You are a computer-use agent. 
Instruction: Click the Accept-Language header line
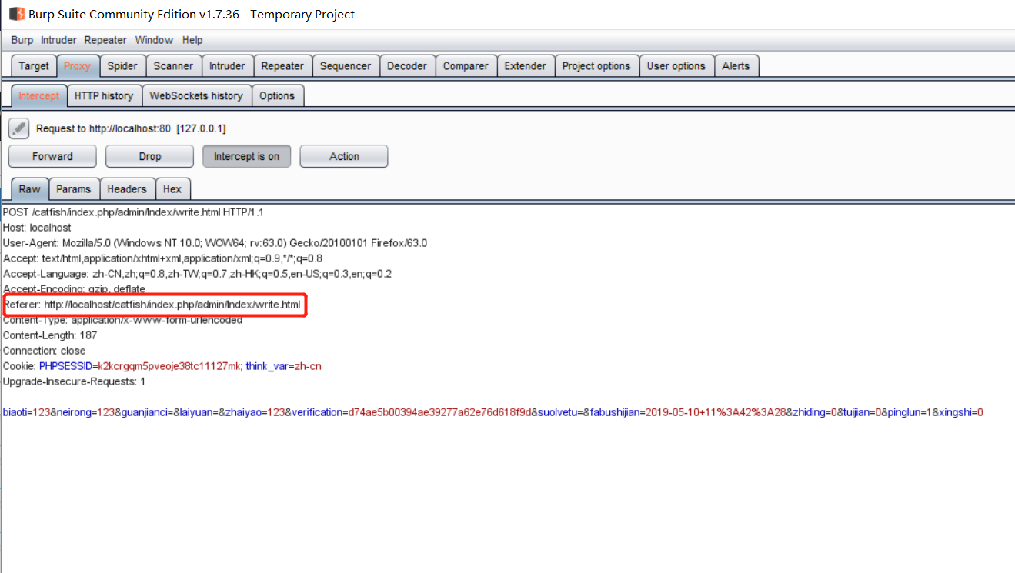coord(197,274)
